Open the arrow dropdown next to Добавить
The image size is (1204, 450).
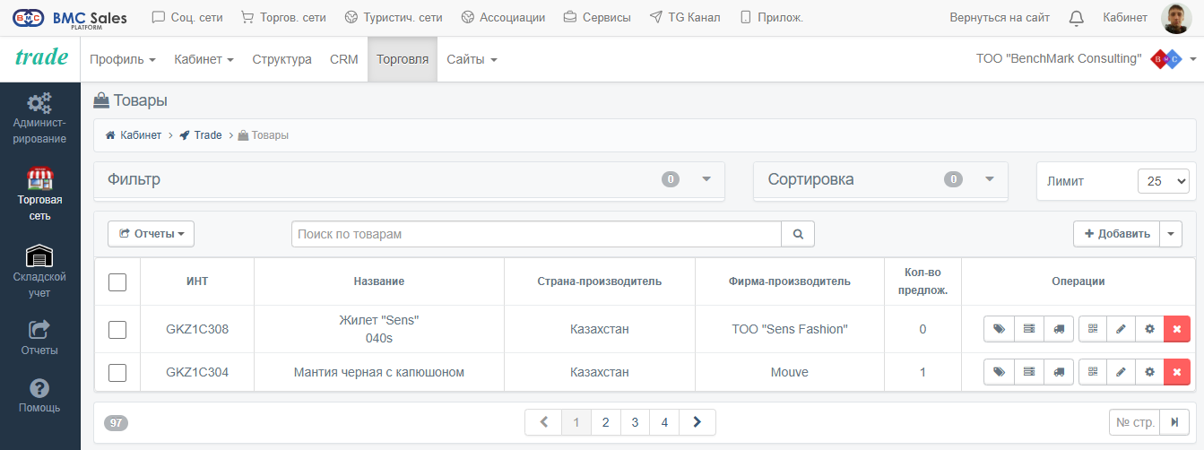coord(1171,234)
